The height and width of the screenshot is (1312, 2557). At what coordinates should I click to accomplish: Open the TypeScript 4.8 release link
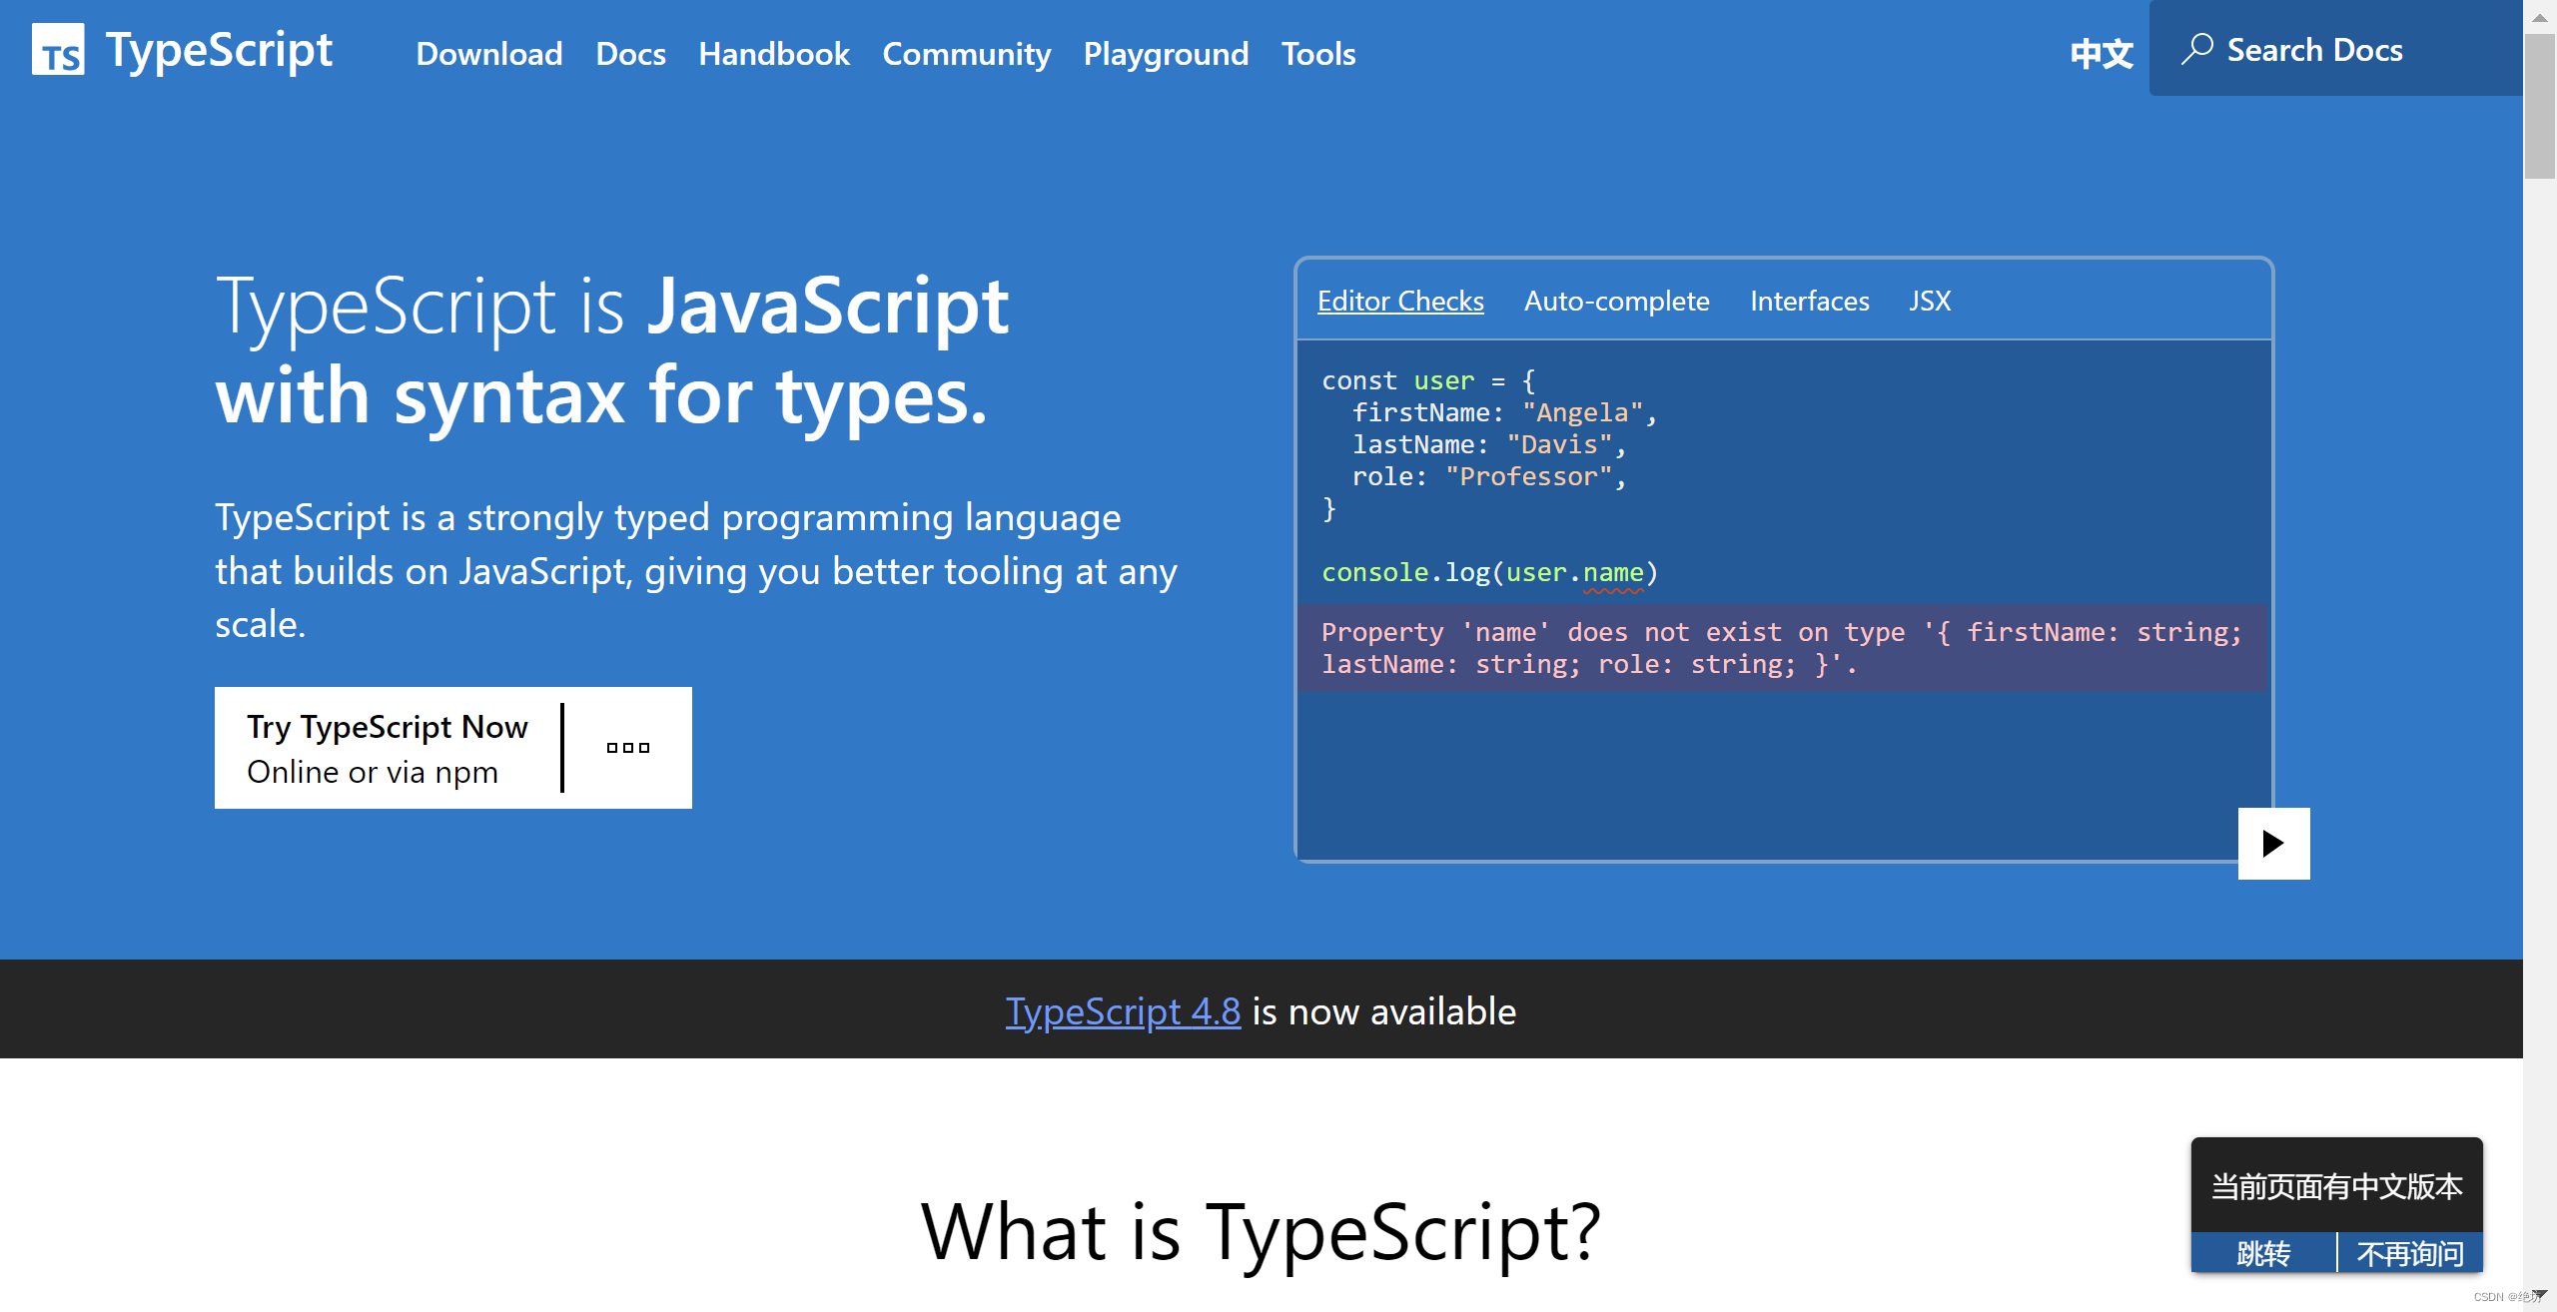pos(1123,1011)
